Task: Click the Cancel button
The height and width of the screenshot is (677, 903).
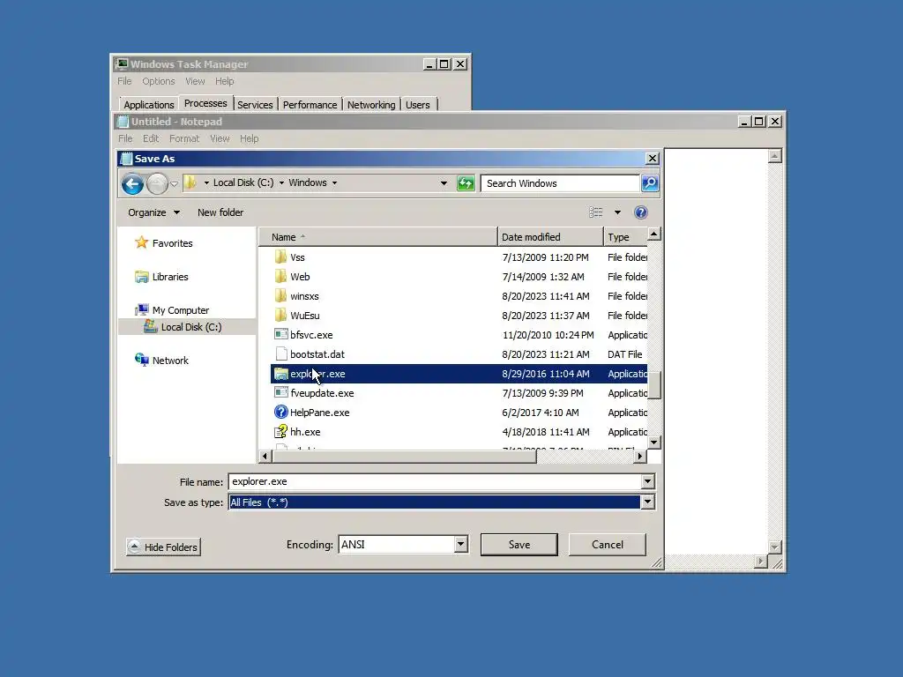Action: (x=607, y=545)
